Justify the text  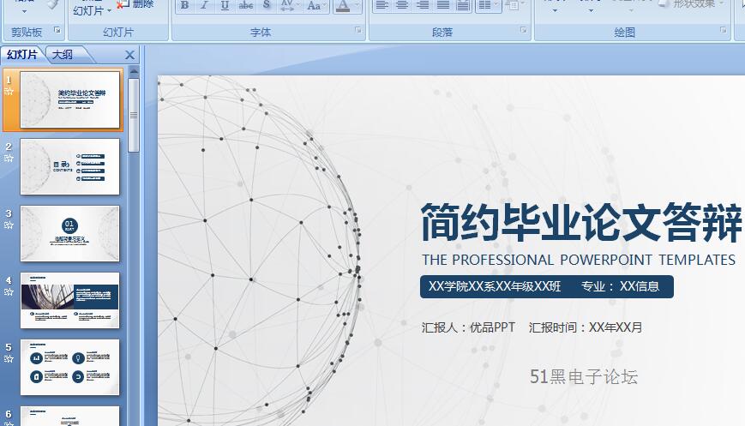click(x=443, y=6)
